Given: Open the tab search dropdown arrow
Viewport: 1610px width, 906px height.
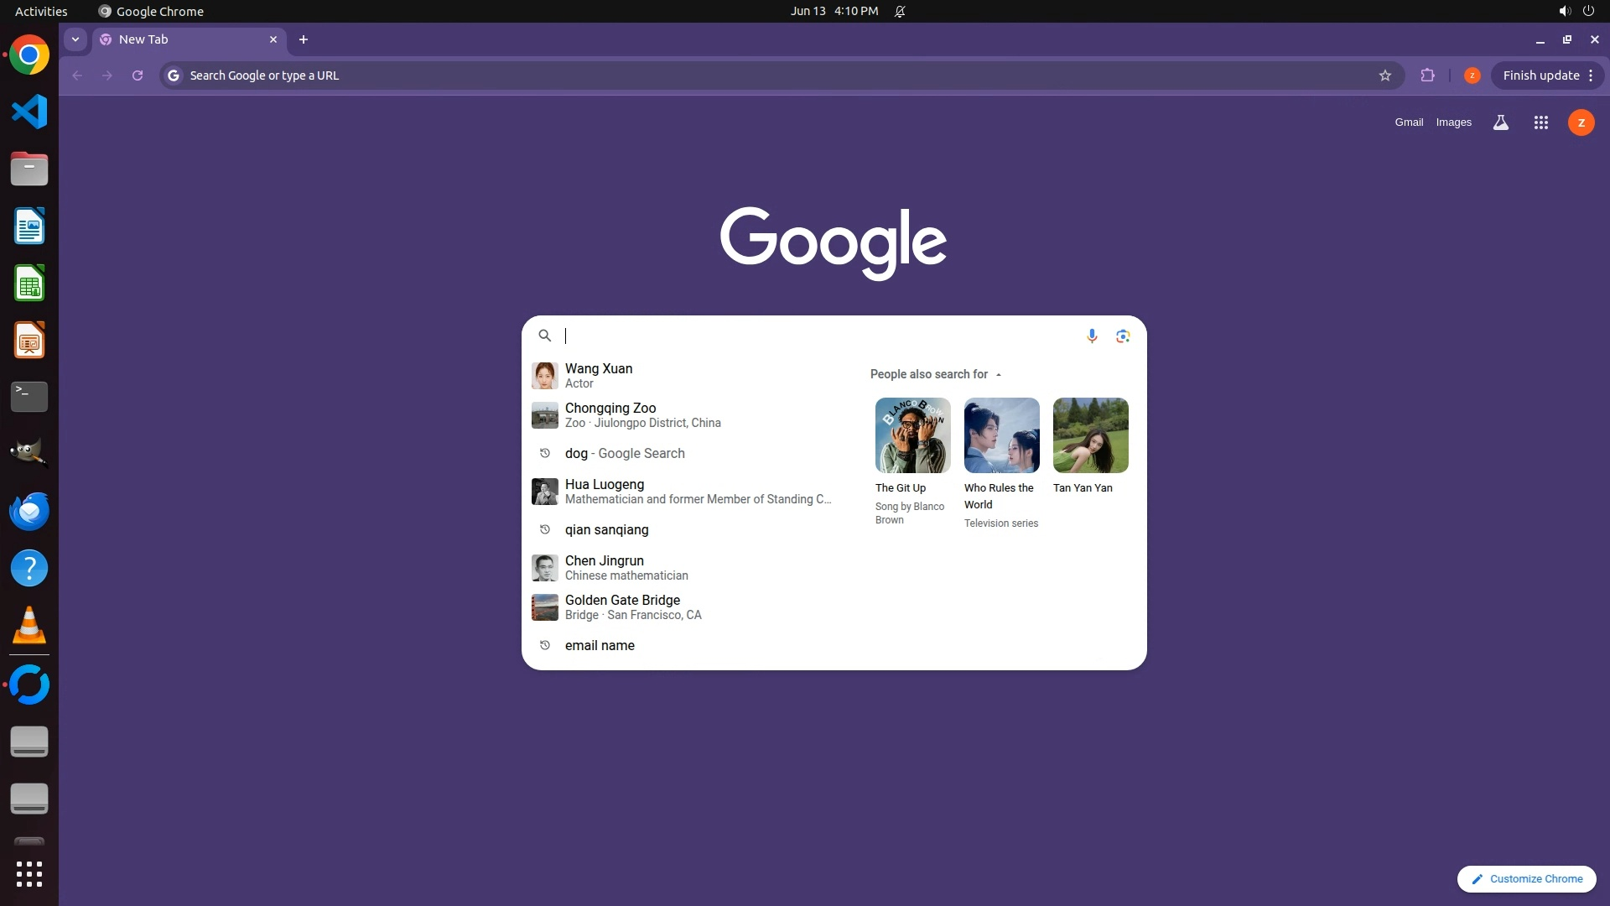Looking at the screenshot, I should point(75,39).
